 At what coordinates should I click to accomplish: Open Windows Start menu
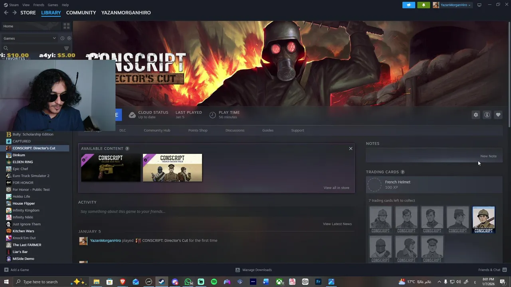[6, 282]
